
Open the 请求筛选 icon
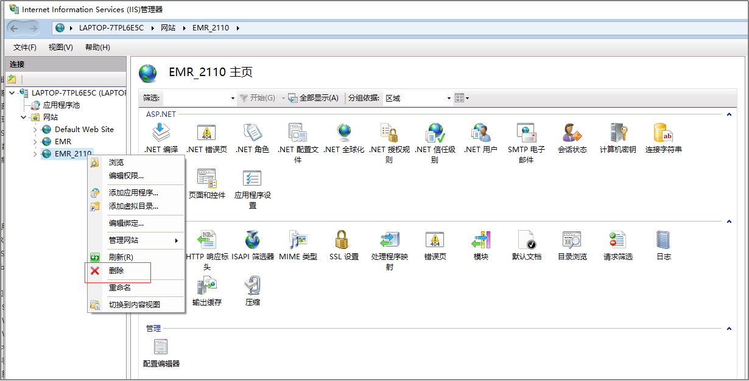(x=617, y=239)
